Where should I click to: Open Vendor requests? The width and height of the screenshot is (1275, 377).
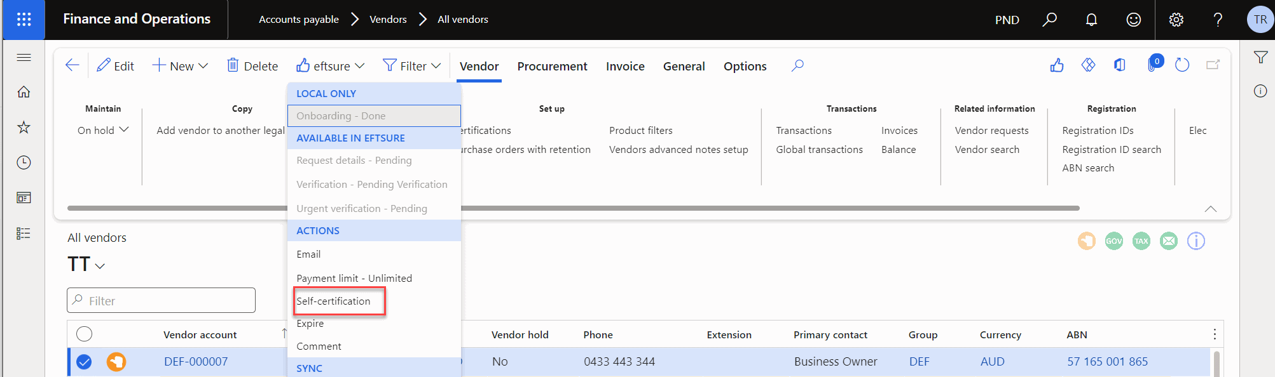[991, 130]
